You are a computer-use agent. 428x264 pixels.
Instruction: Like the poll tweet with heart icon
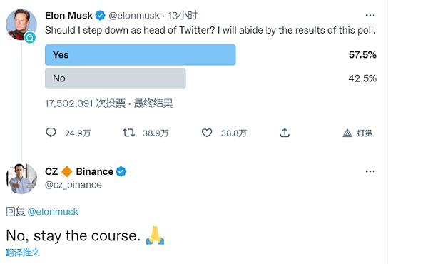coord(207,133)
